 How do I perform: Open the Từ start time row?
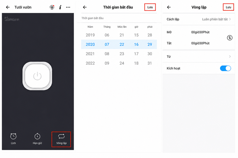point(199,57)
